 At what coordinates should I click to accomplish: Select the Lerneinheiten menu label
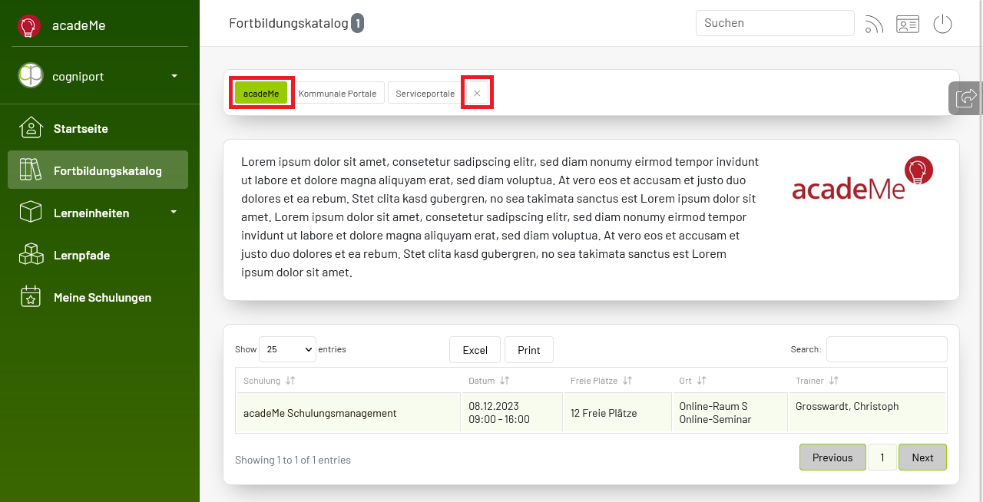(x=91, y=213)
